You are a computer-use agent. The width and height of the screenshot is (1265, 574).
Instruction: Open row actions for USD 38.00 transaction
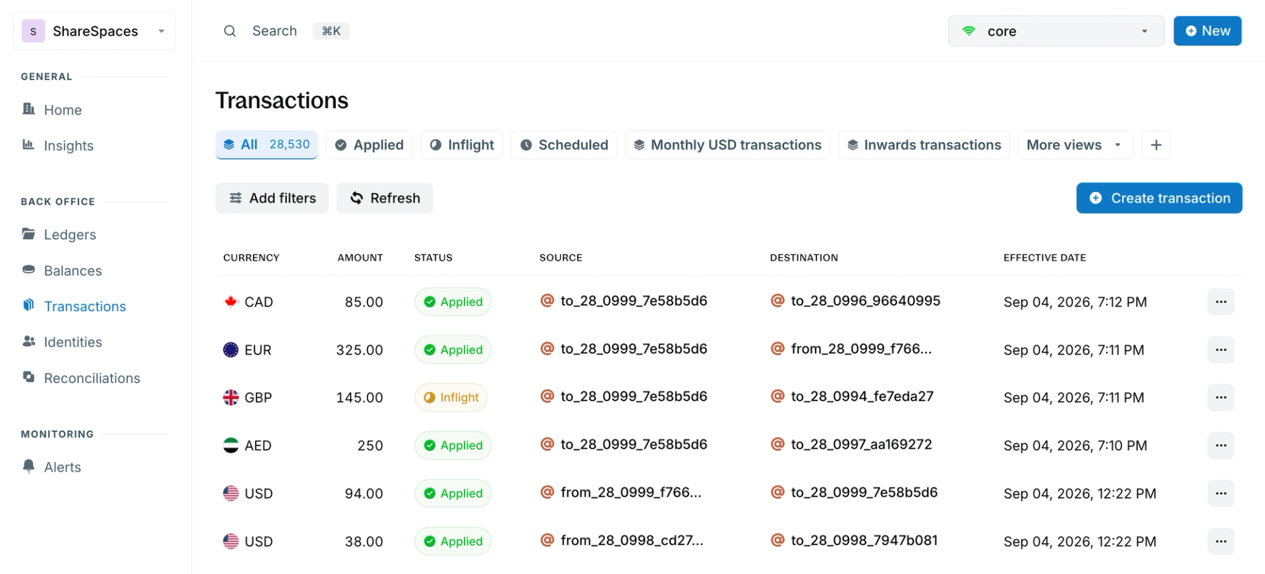1221,541
